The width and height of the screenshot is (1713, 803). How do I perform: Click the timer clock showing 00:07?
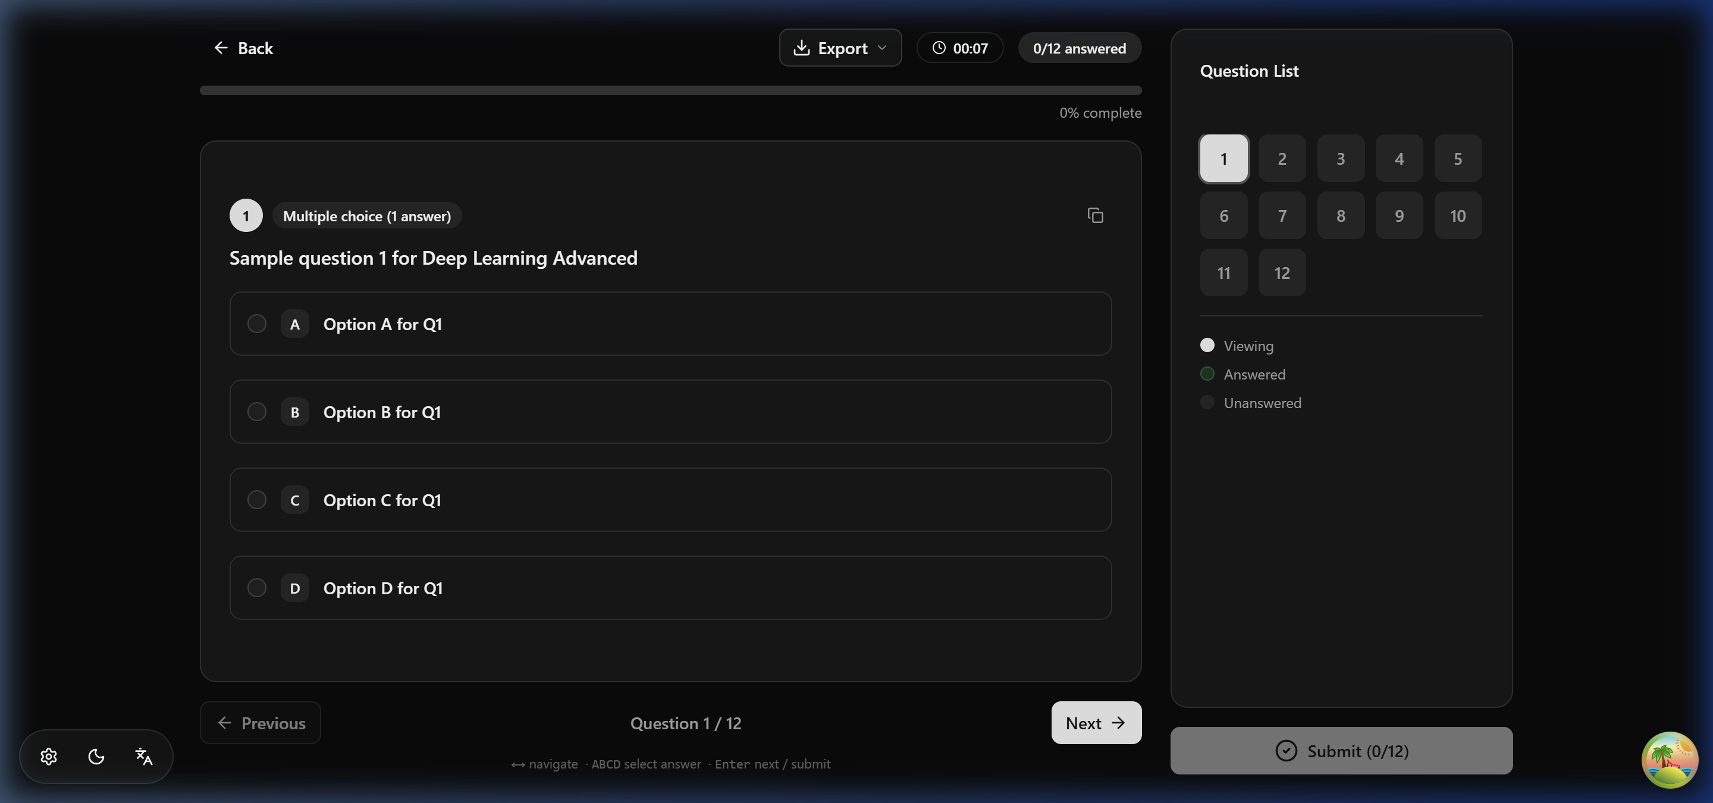point(959,47)
